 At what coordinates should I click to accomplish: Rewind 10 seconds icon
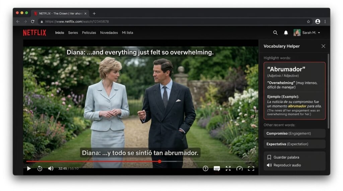tap(40, 168)
